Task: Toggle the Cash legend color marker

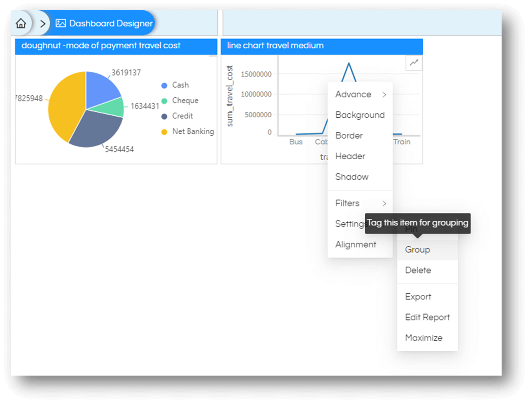Action: tap(164, 85)
